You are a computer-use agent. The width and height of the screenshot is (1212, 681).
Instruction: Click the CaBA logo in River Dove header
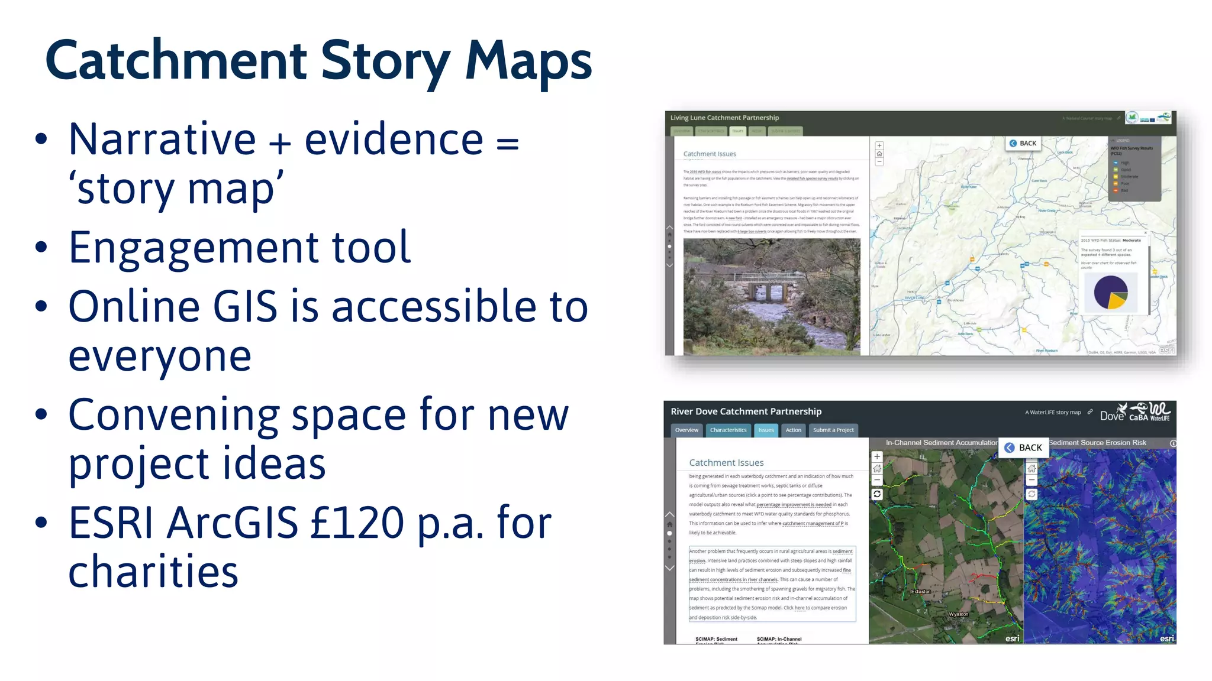1139,413
